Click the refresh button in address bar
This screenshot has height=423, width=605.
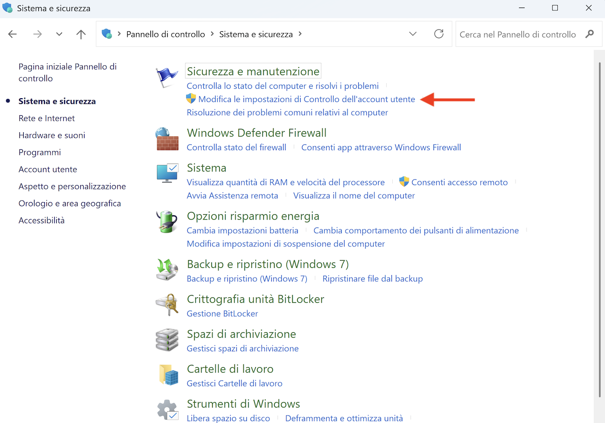click(x=439, y=34)
